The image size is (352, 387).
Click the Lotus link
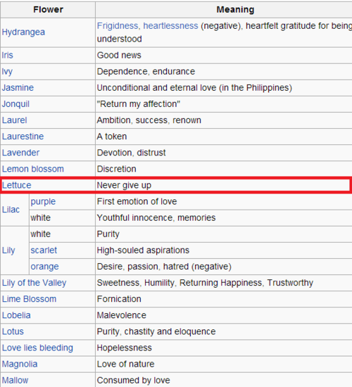coord(13,331)
